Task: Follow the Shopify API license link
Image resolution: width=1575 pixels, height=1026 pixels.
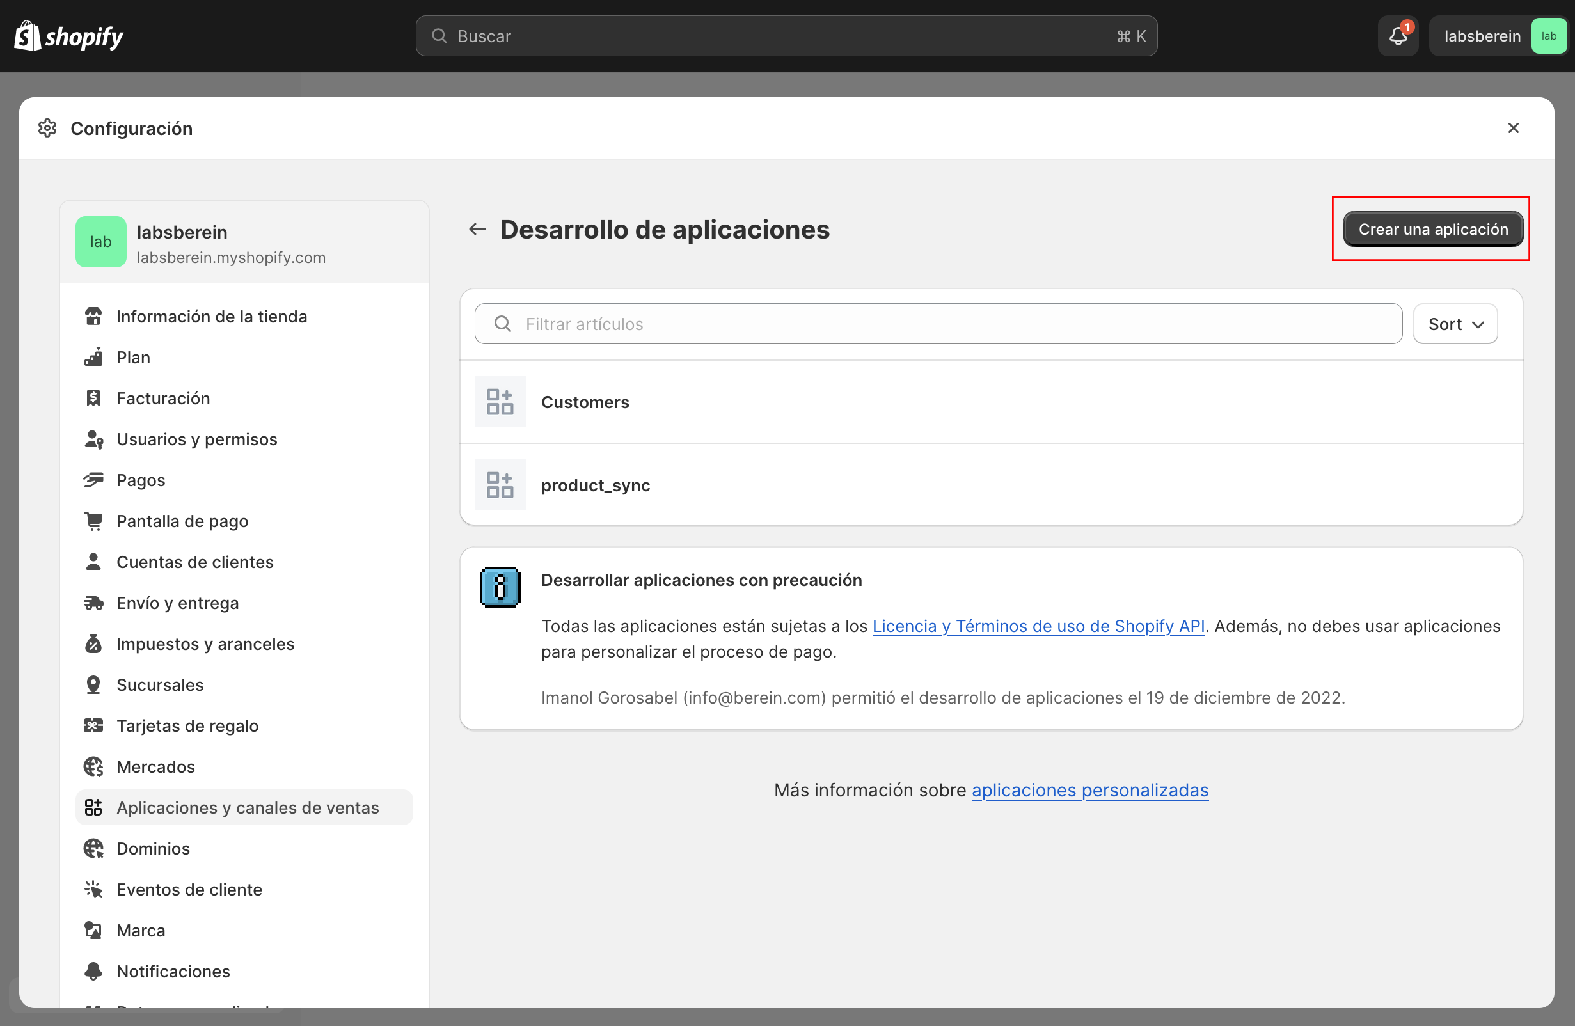Action: click(1038, 626)
